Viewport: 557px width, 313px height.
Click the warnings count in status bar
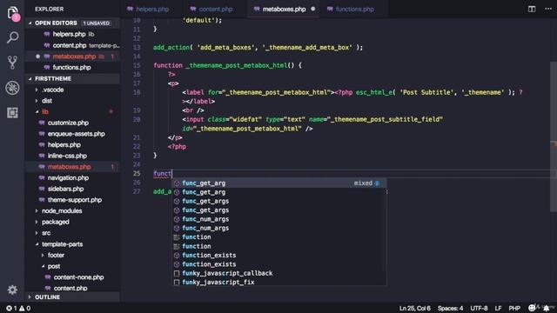pyautogui.click(x=24, y=309)
